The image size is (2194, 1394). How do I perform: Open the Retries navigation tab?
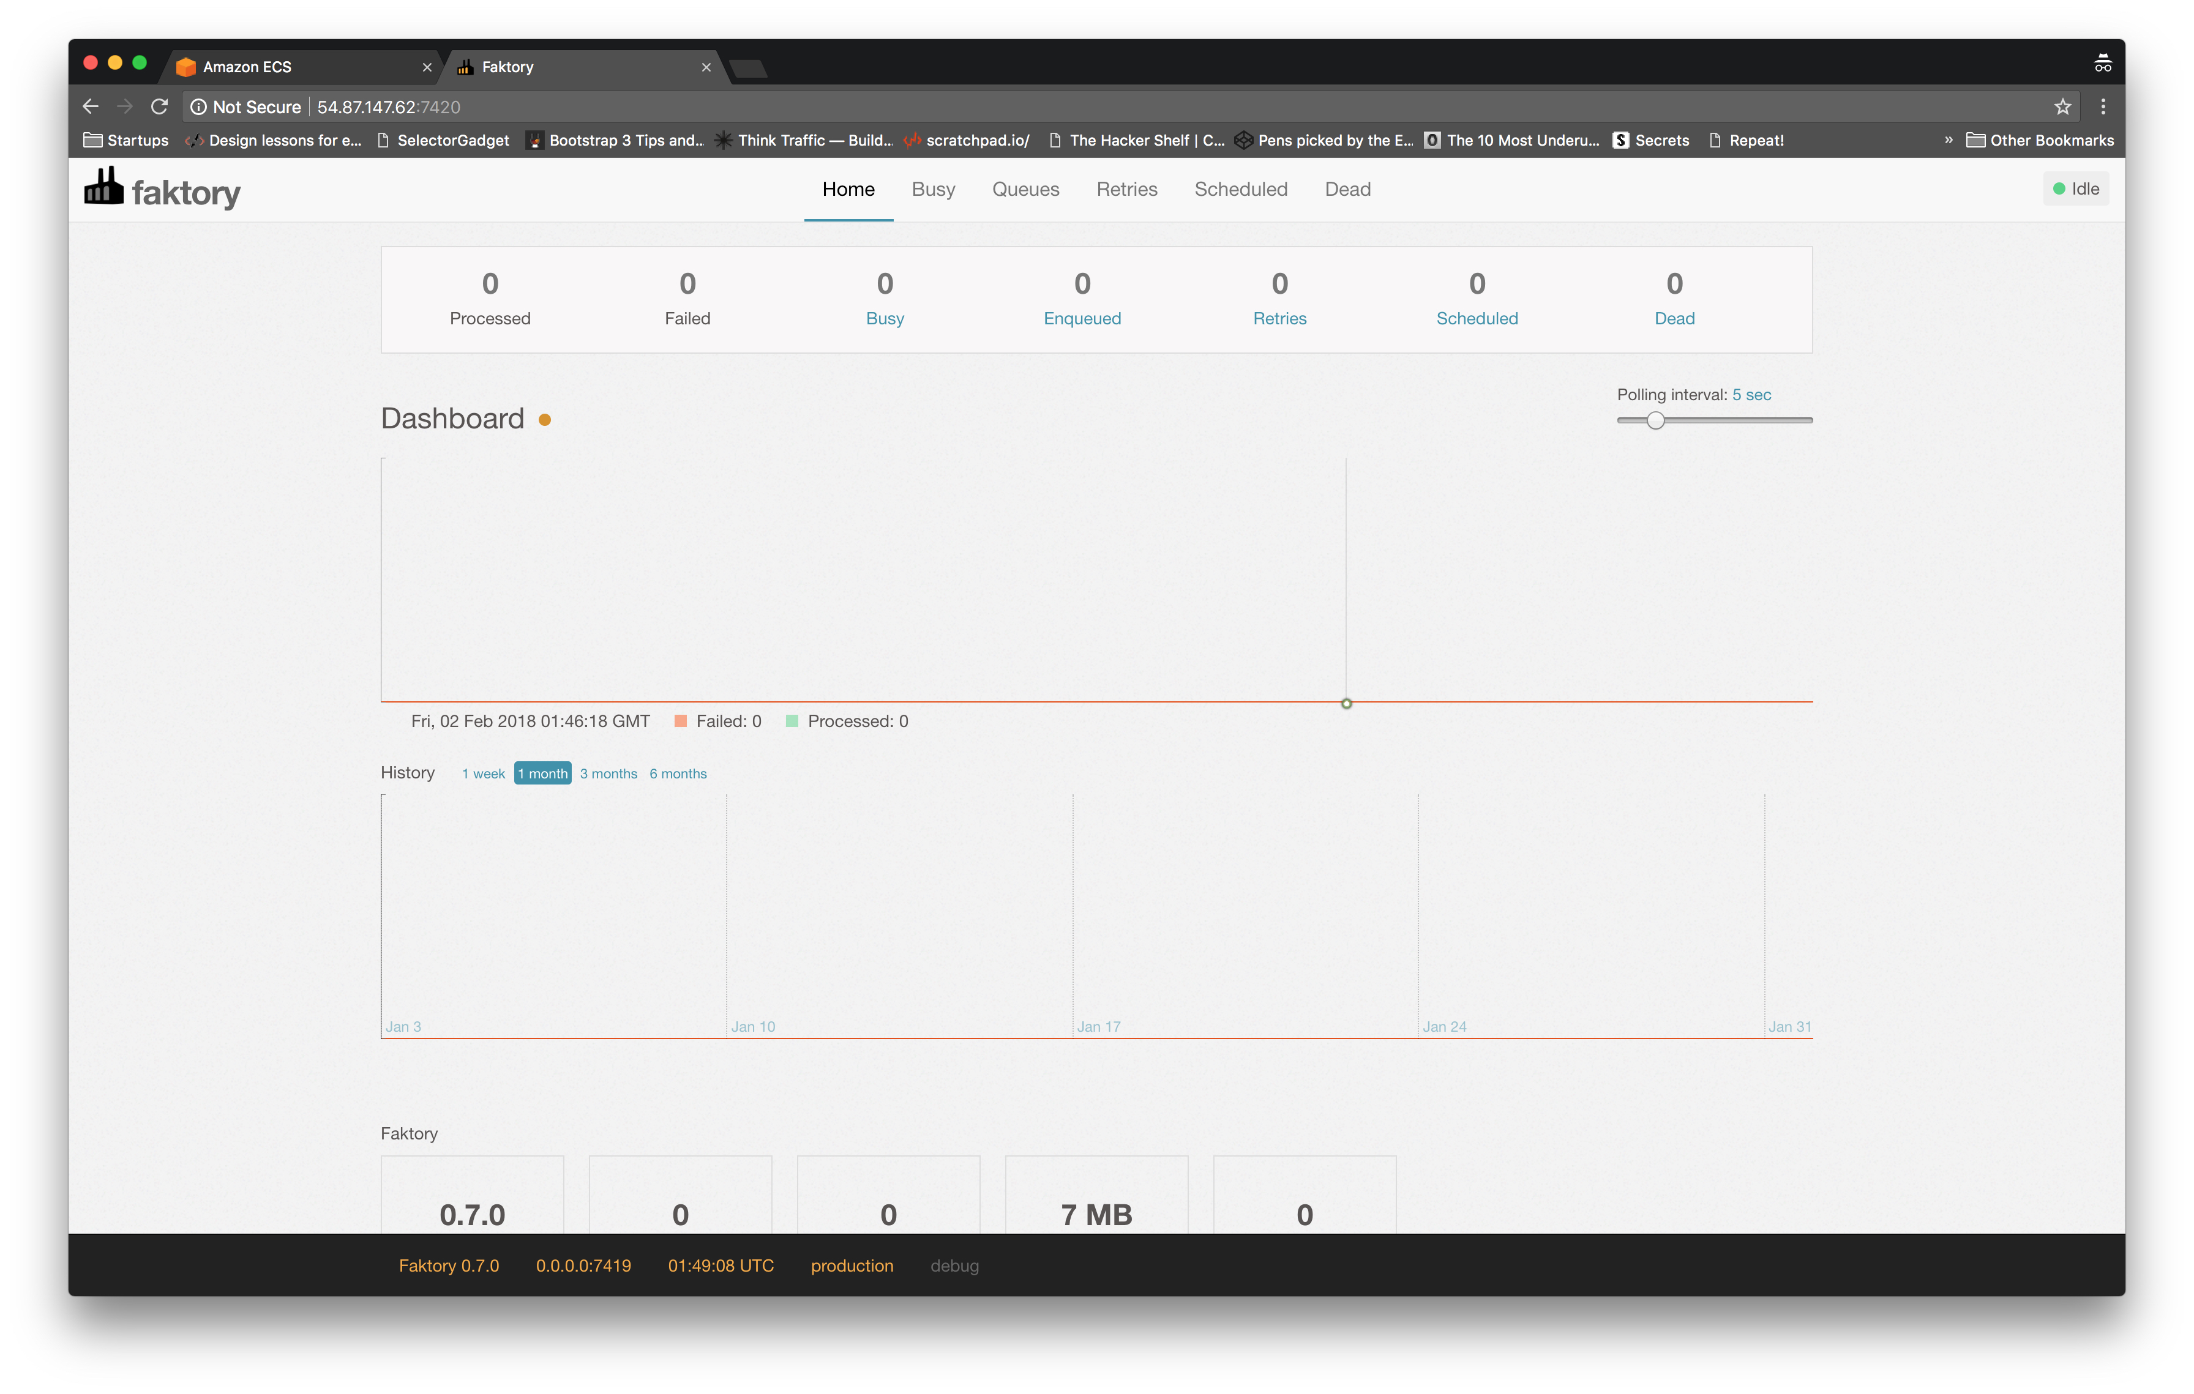(1126, 189)
